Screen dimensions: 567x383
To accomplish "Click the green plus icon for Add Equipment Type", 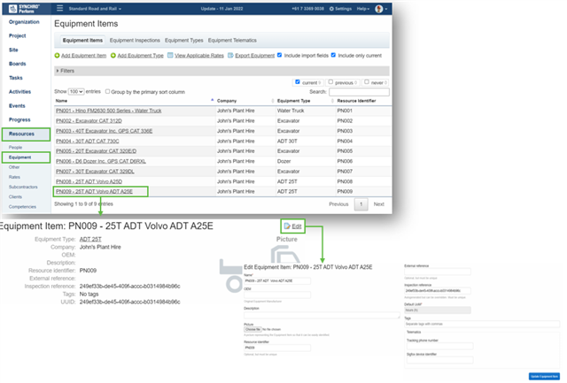I will click(113, 56).
